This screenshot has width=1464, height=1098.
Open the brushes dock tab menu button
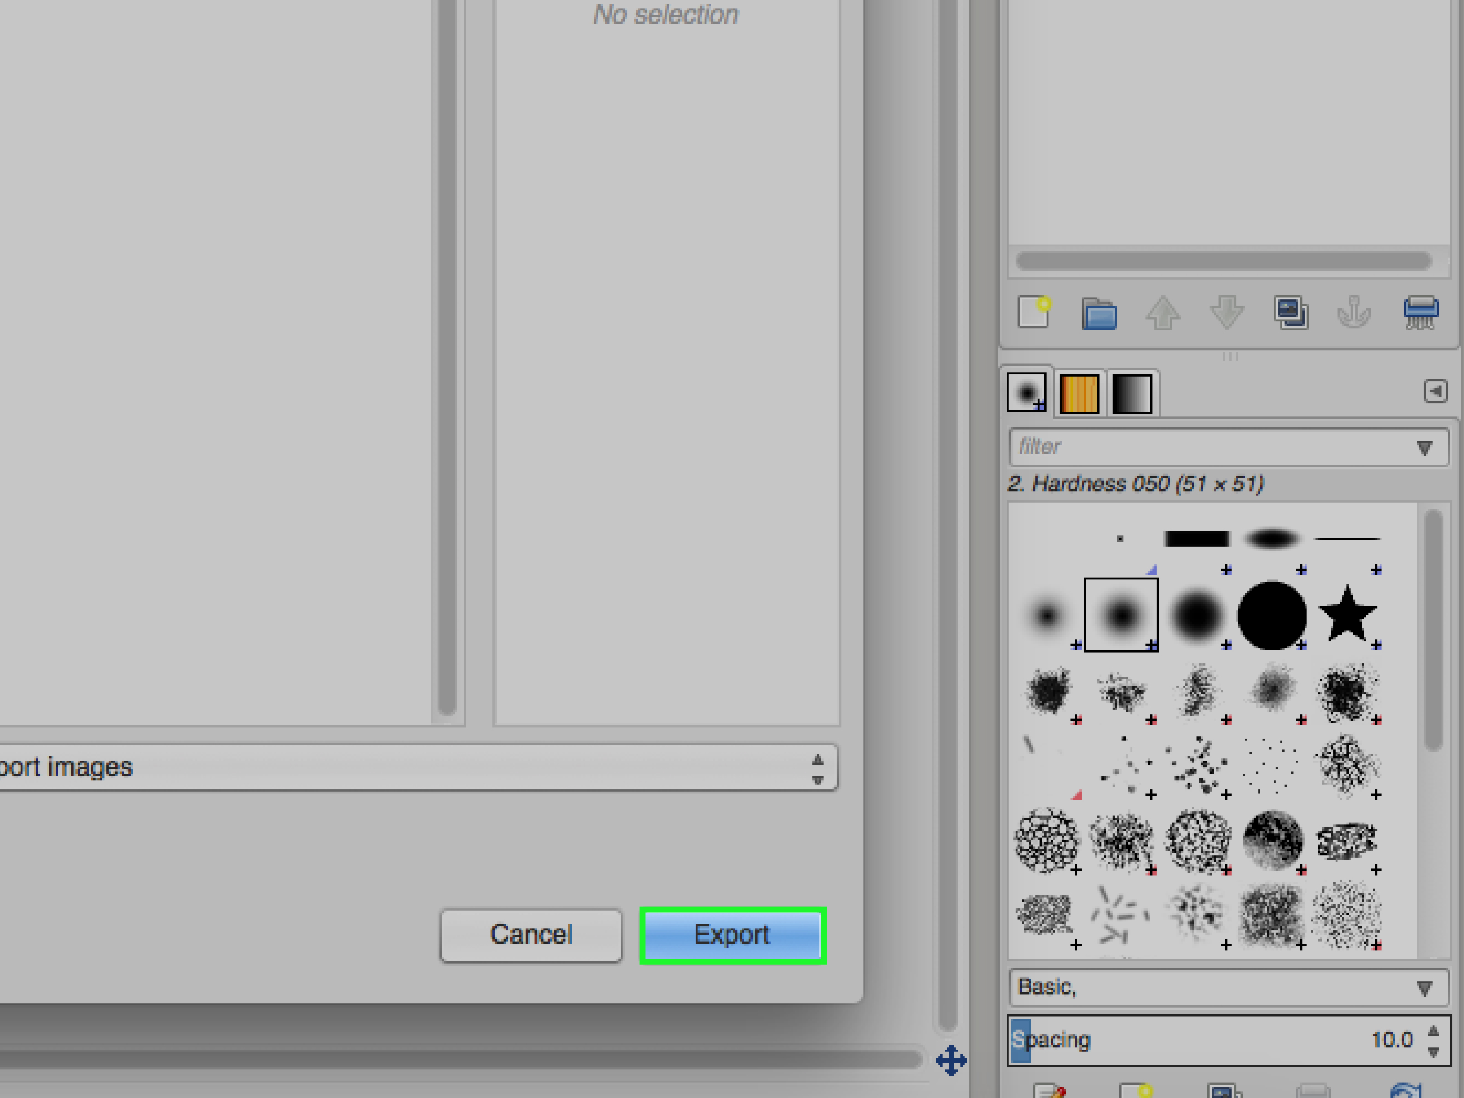tap(1435, 391)
